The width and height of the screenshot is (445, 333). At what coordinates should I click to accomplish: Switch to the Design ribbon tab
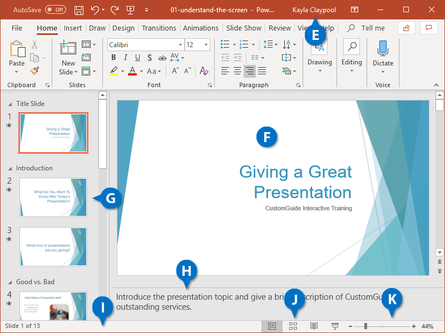pos(123,28)
